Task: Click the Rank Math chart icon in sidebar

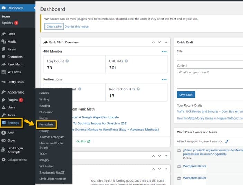Action: (3, 64)
